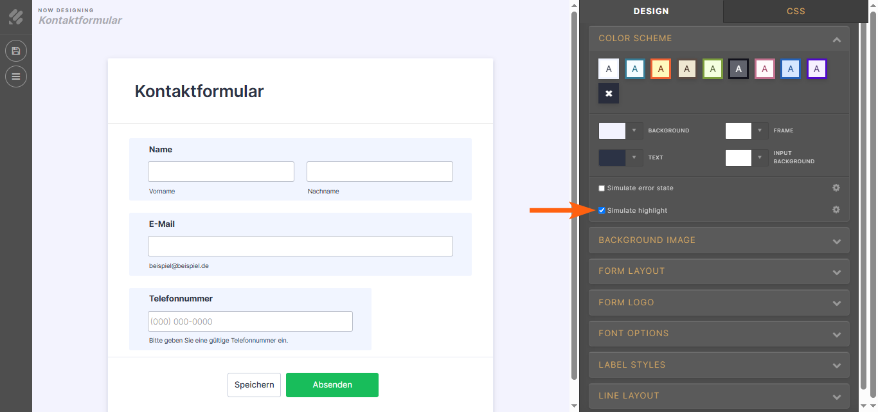The width and height of the screenshot is (878, 412).
Task: Click the Input Background color swatch
Action: 739,157
